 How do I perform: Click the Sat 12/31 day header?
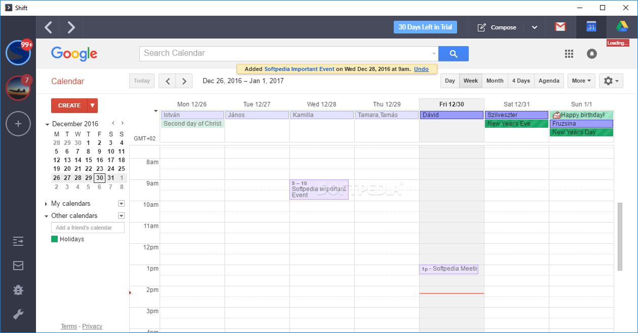(516, 104)
